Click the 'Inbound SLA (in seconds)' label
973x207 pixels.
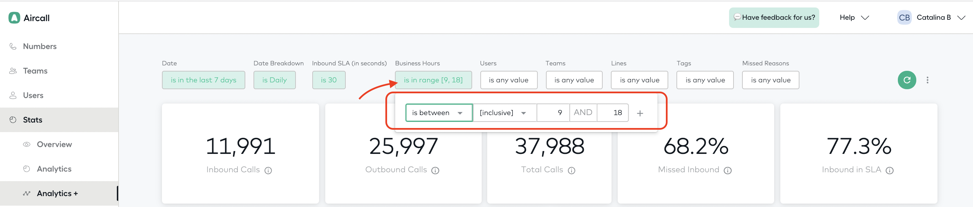(x=349, y=63)
